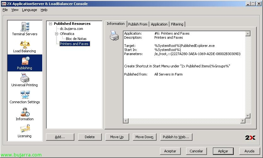Click the Parameters value beginning /e,/root
Image resolution: width=263 pixels, height=158 pixels.
pyautogui.click(x=197, y=54)
